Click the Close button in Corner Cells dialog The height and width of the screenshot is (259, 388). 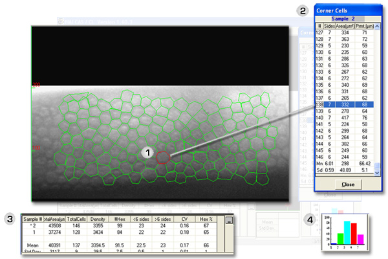point(348,185)
